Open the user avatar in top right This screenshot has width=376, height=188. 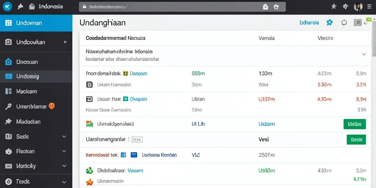coord(358,7)
